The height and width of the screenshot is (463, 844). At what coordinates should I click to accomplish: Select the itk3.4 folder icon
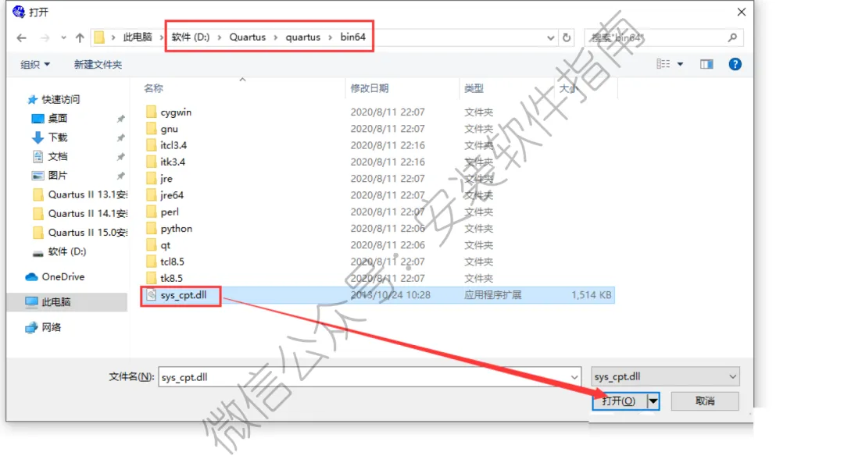pos(152,162)
